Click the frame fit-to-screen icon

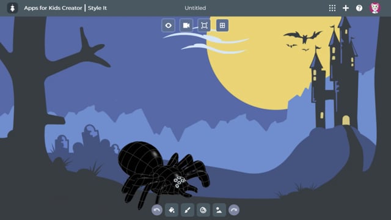(204, 26)
